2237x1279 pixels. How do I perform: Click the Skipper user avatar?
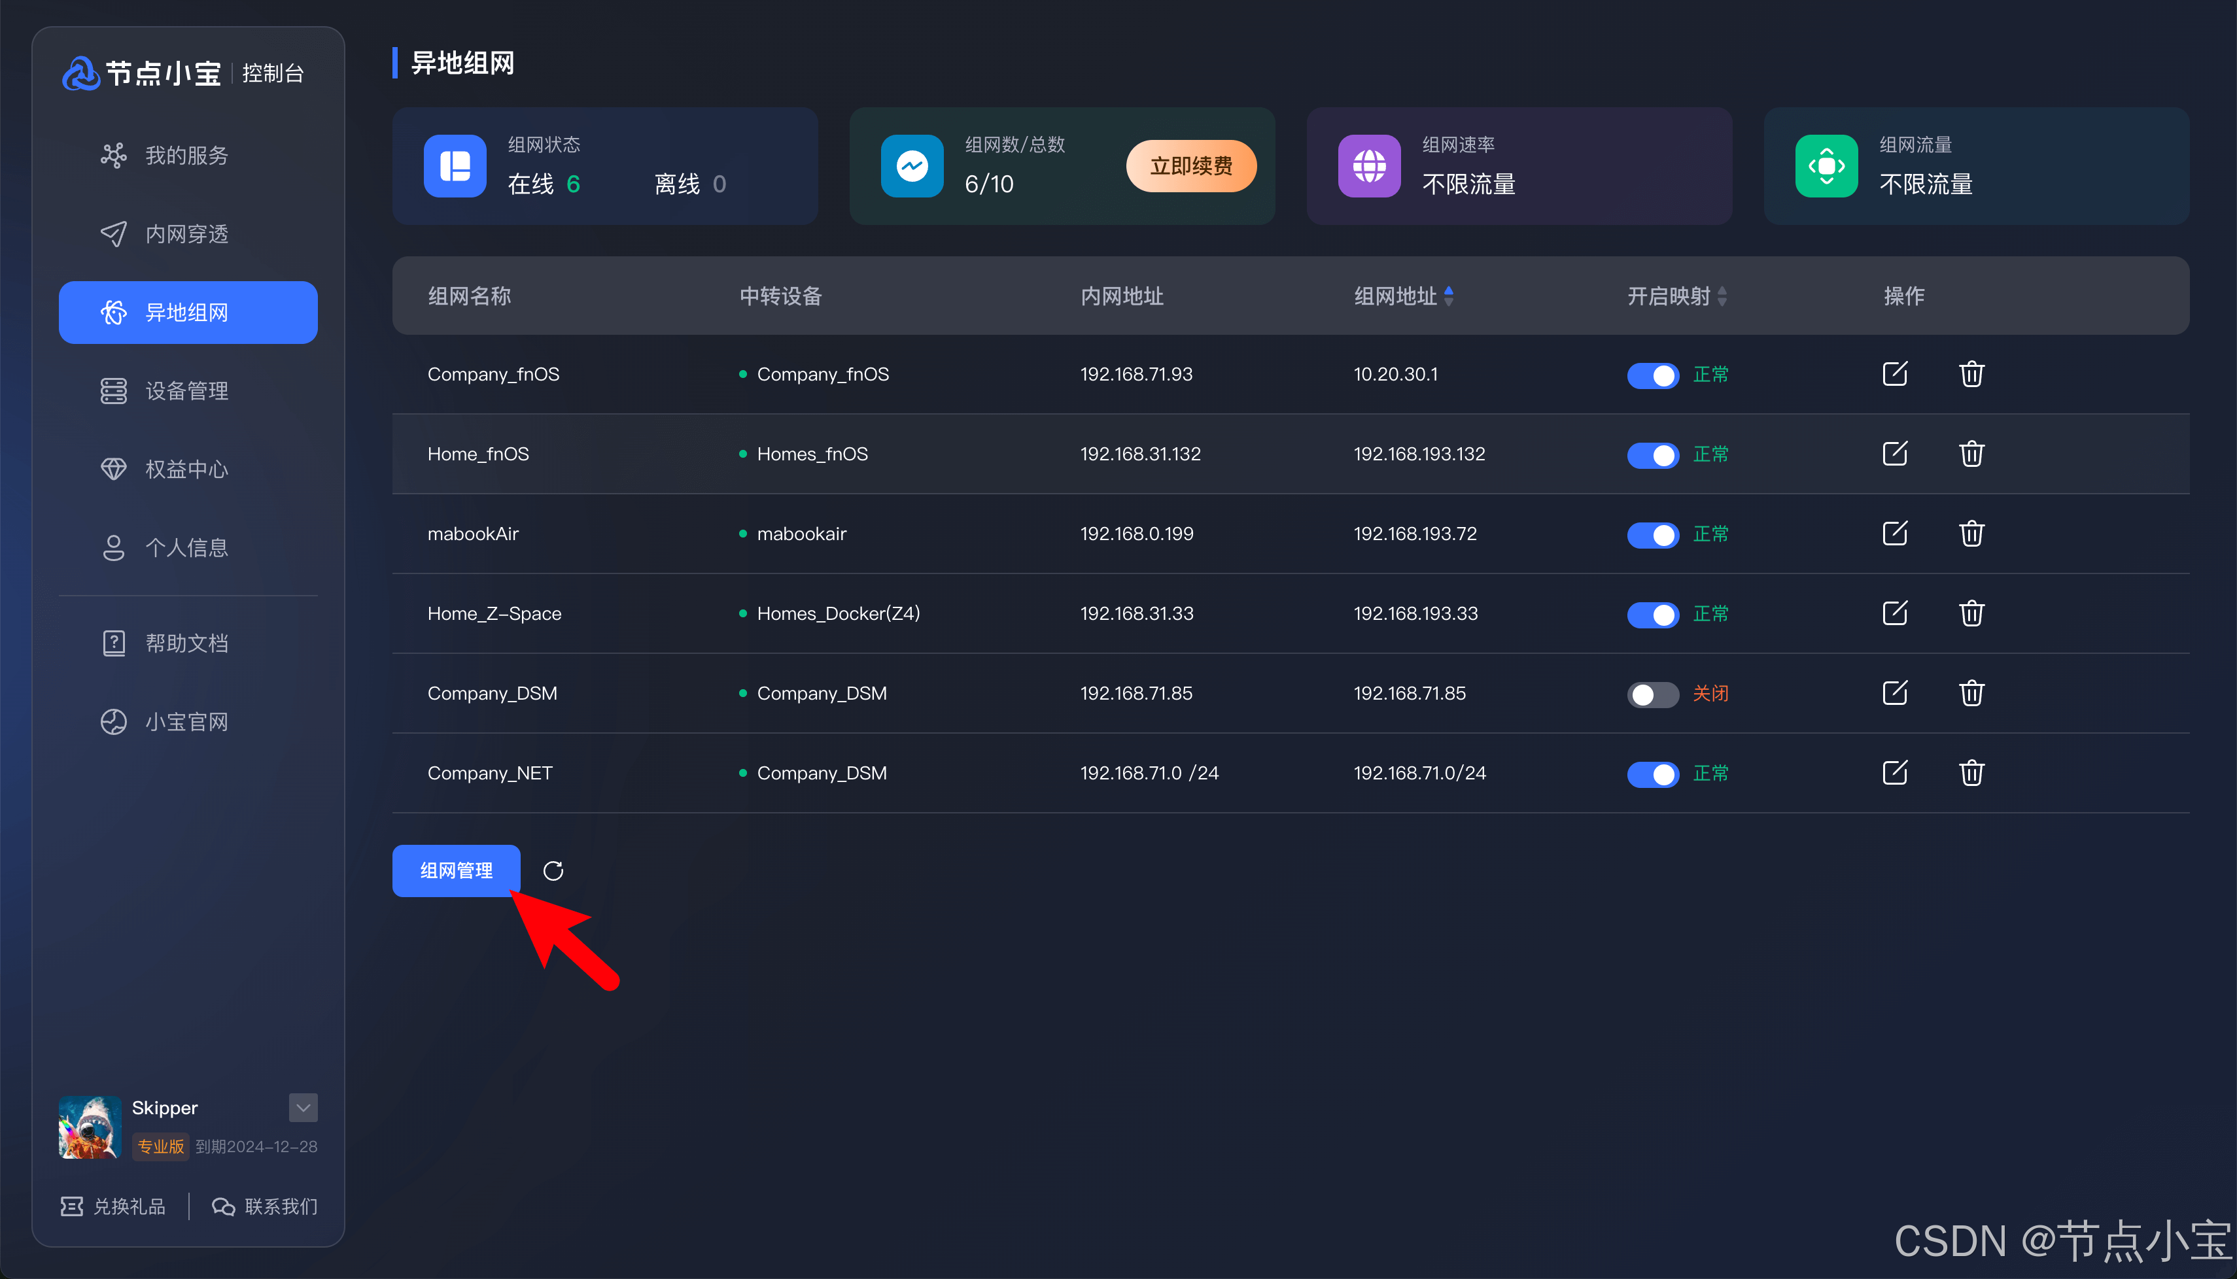90,1127
